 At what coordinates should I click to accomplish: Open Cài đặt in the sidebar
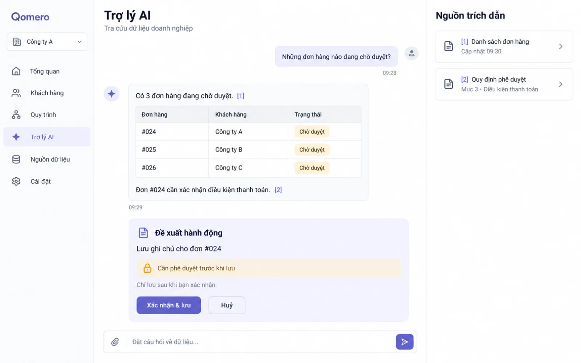(47, 181)
